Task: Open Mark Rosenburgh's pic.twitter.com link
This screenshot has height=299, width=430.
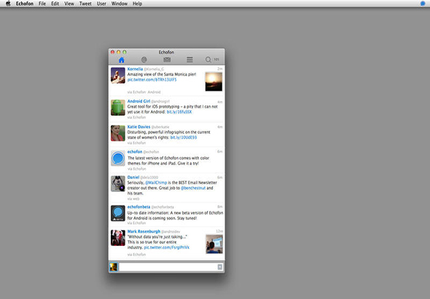Action: pos(166,247)
